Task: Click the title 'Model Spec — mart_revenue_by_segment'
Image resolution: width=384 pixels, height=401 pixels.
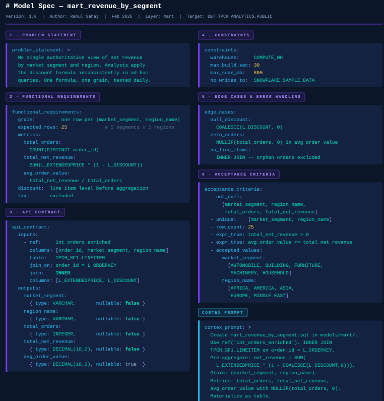Action: click(84, 6)
